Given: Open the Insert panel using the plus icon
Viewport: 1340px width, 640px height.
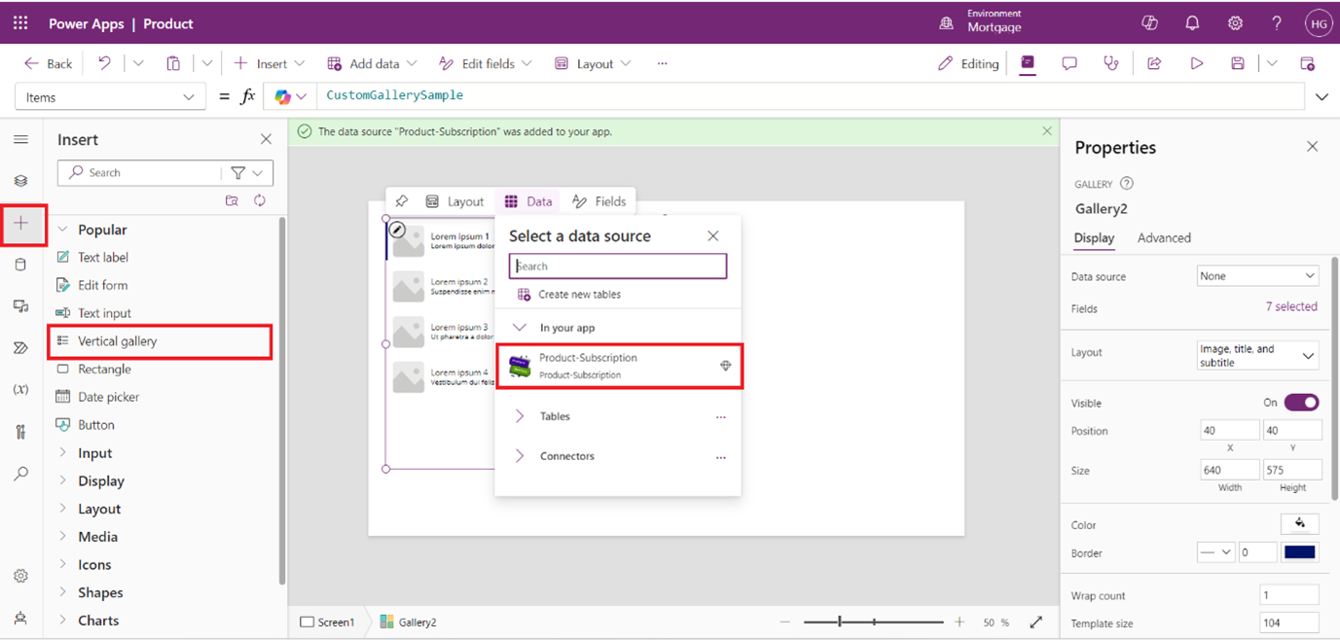Looking at the screenshot, I should coord(20,222).
